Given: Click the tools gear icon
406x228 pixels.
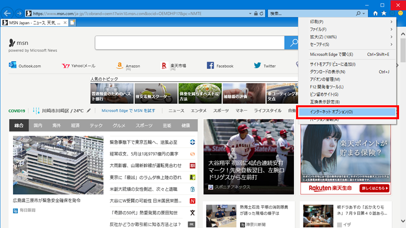Looking at the screenshot, I should pos(392,13).
